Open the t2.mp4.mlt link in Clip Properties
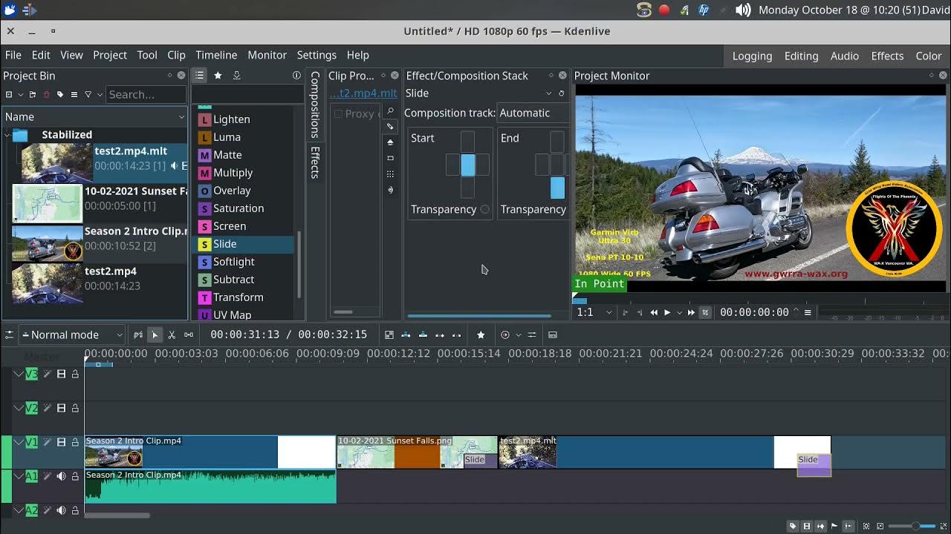This screenshot has height=534, width=951. [x=363, y=93]
